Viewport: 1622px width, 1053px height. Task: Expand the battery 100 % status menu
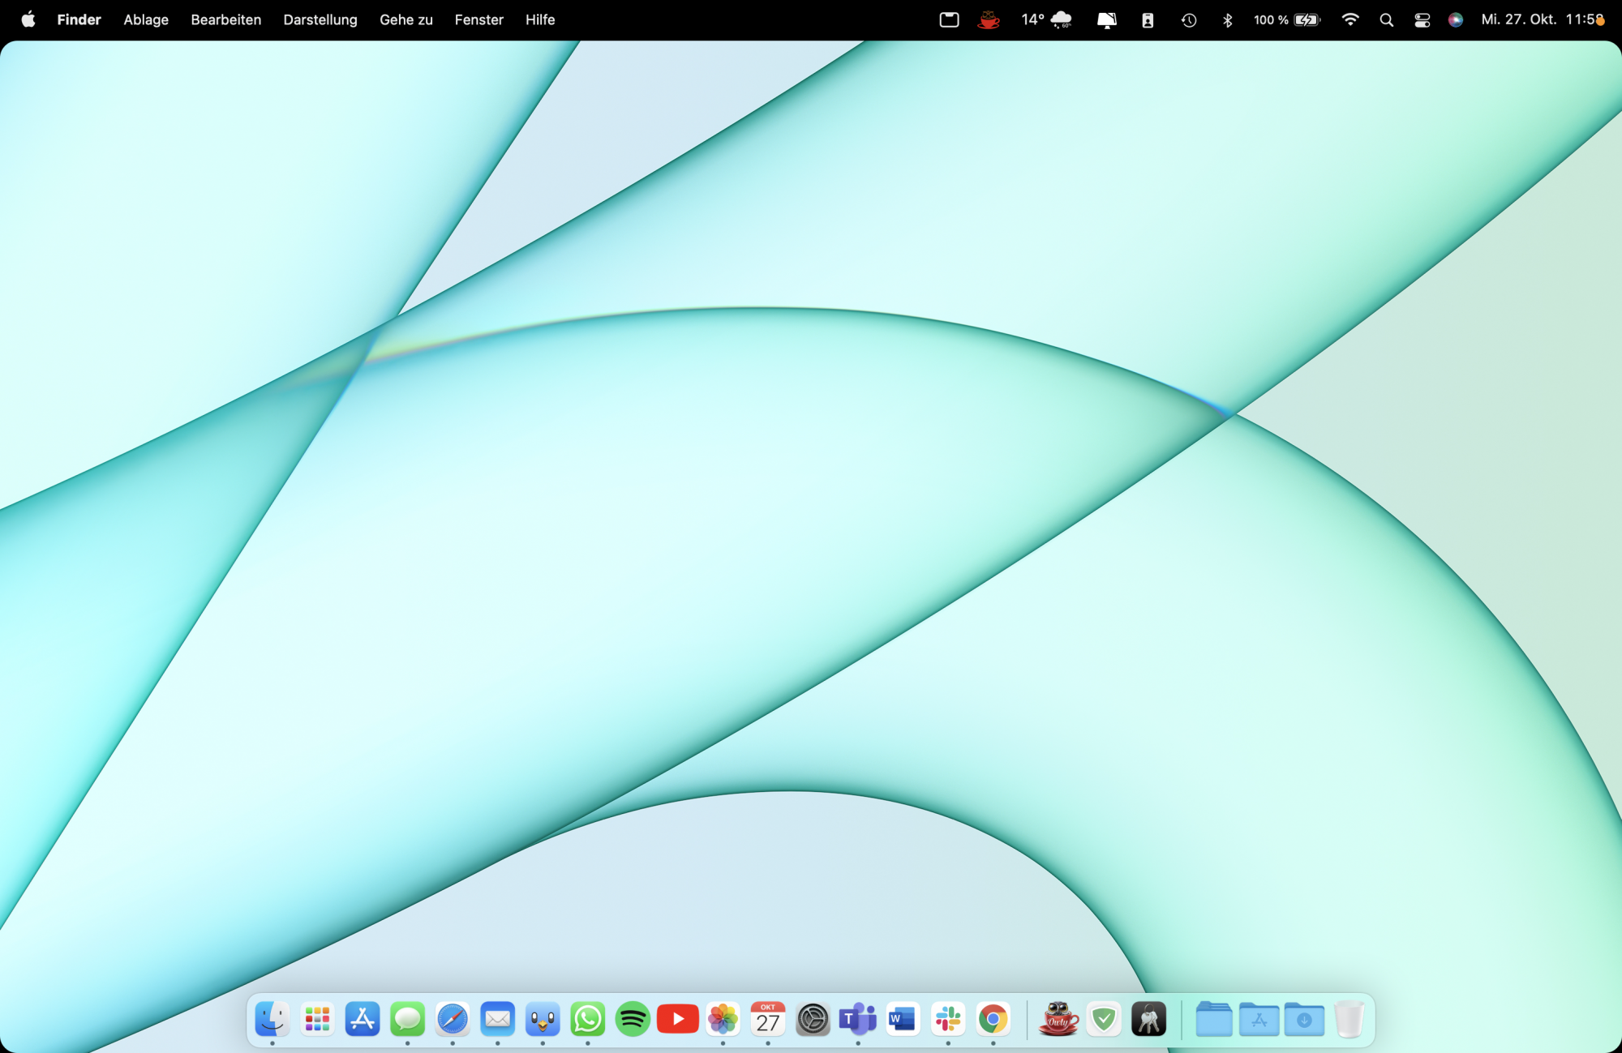coord(1287,19)
